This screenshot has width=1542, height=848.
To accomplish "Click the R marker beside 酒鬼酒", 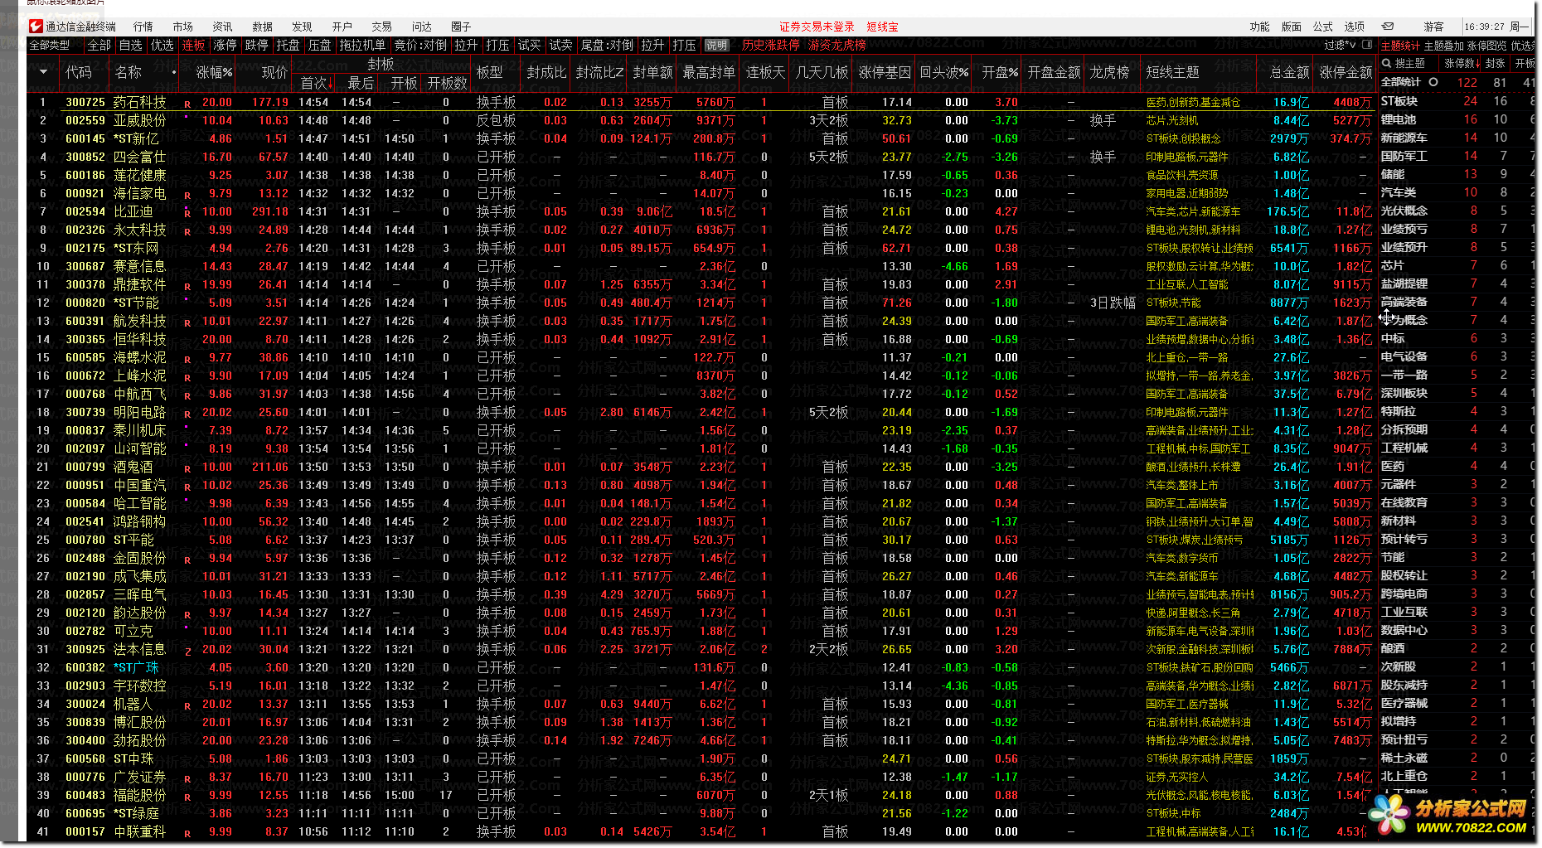I will pos(187,469).
